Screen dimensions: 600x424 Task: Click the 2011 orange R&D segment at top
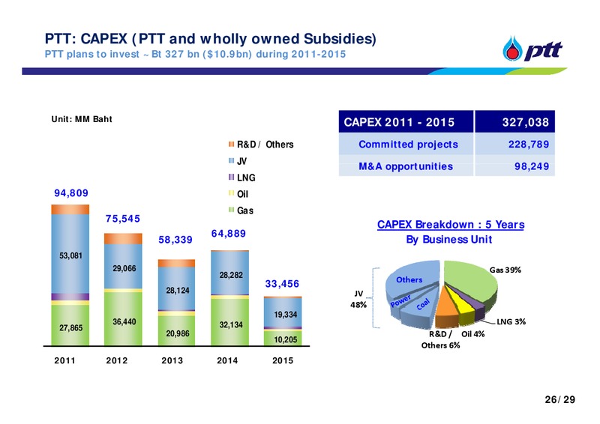[70, 210]
